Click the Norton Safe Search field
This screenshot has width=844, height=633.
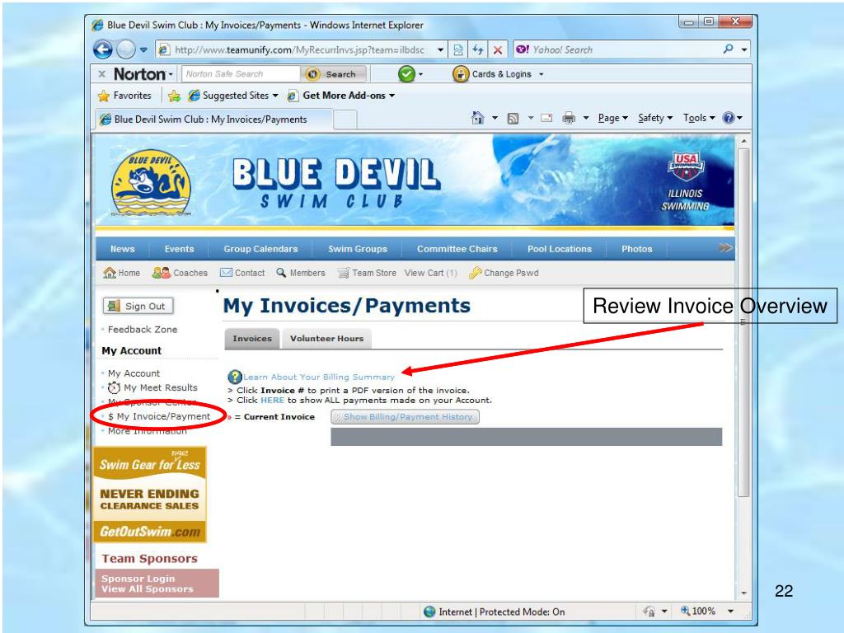click(241, 73)
